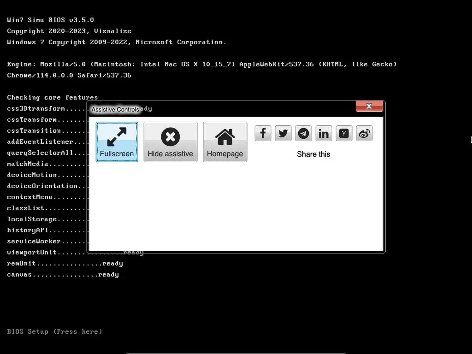Image resolution: width=472 pixels, height=354 pixels.
Task: Click the css3Dtransform line
Action: point(47,108)
